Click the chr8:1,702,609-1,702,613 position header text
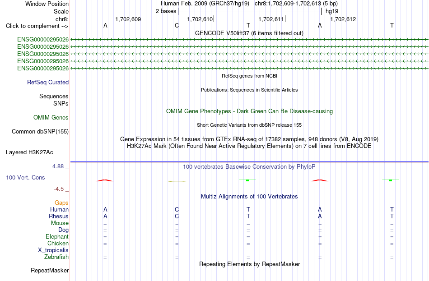The image size is (429, 281). click(x=296, y=4)
